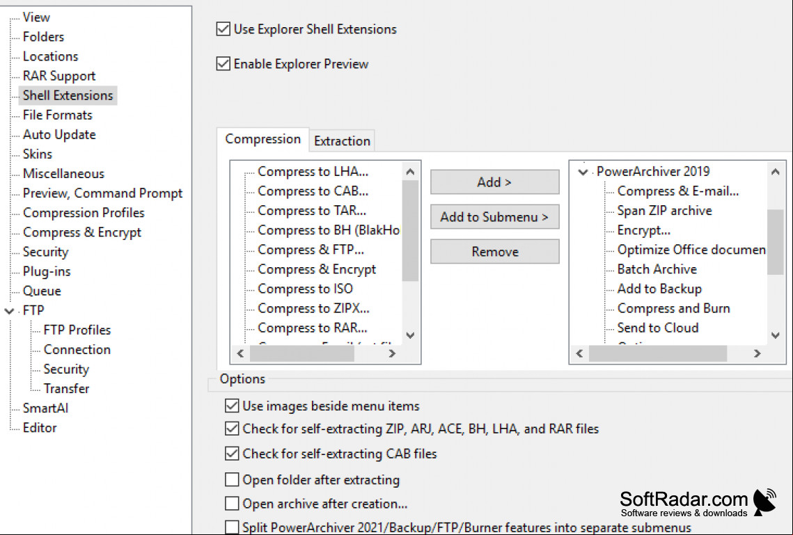The image size is (793, 535).
Task: Click left arrow of PowerArchiver menu horizontal scrollbar
Action: (x=579, y=353)
